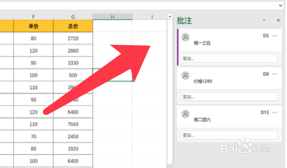Viewport: 287px width, 168px height.
Task: Close the 批注 comments pane
Action: (278, 20)
